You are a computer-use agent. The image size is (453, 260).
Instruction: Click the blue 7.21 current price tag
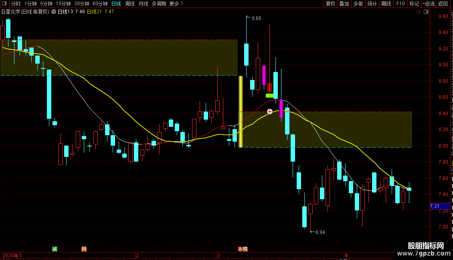[440, 206]
